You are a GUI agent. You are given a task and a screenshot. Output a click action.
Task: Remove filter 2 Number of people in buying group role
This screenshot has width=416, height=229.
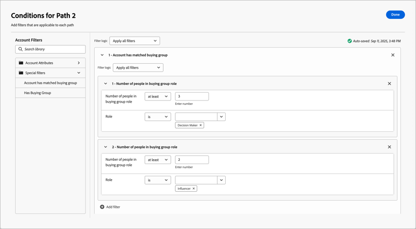(389, 147)
